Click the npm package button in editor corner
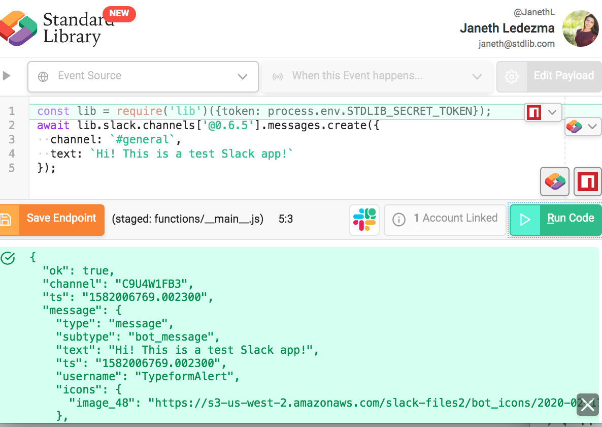This screenshot has width=602, height=427. click(587, 181)
